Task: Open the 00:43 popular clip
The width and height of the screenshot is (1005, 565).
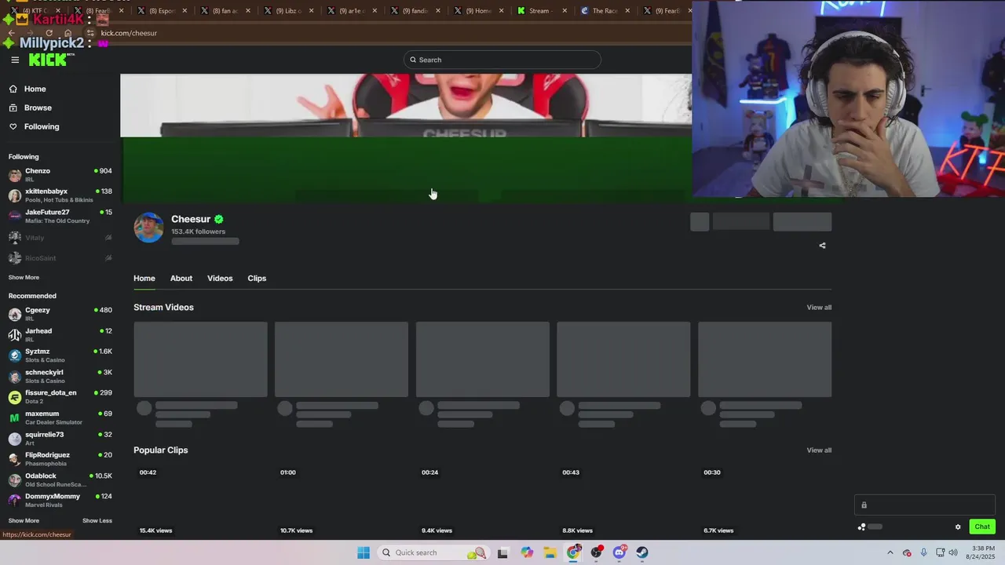Action: click(x=623, y=501)
